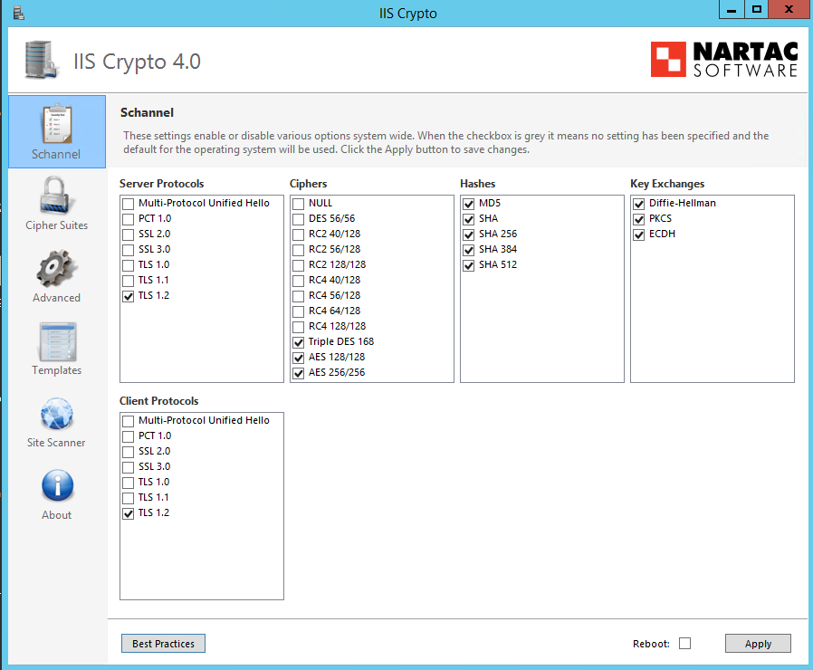813x670 pixels.
Task: Enable the DES 56/56 cipher
Action: (298, 219)
